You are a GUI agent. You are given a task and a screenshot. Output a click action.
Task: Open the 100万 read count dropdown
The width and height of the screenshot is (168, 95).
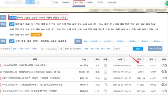coord(34,49)
